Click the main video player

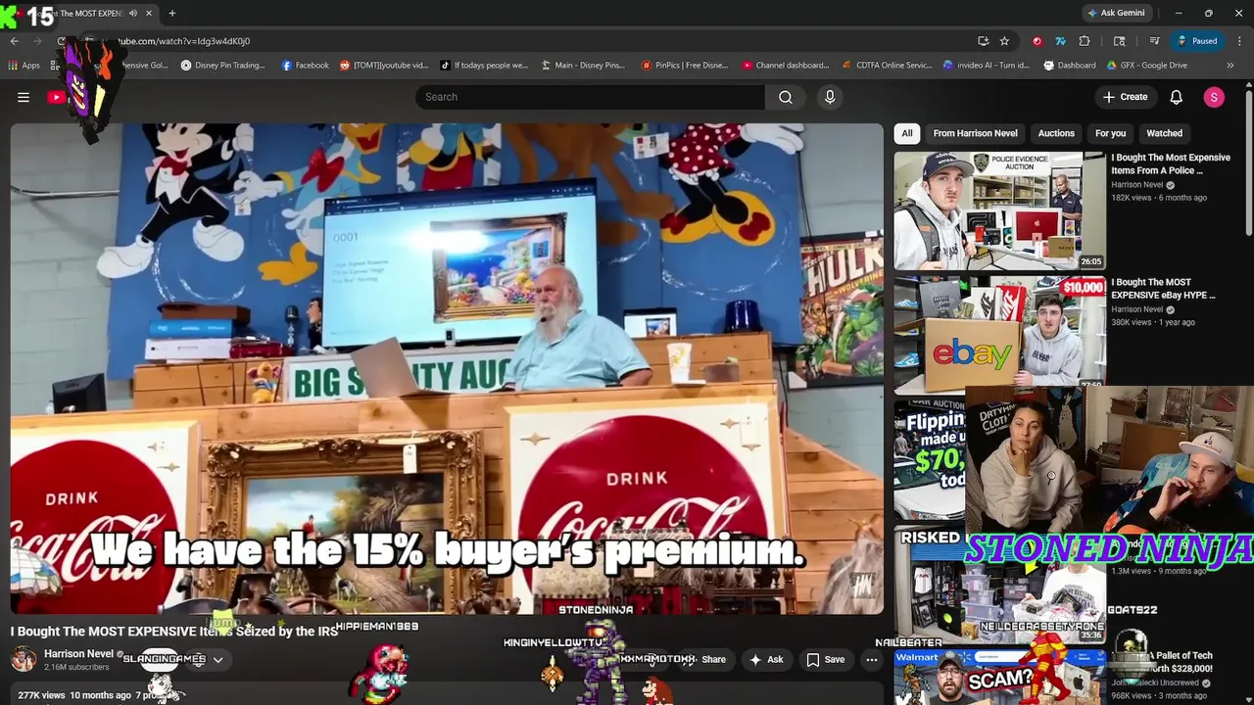[447, 368]
